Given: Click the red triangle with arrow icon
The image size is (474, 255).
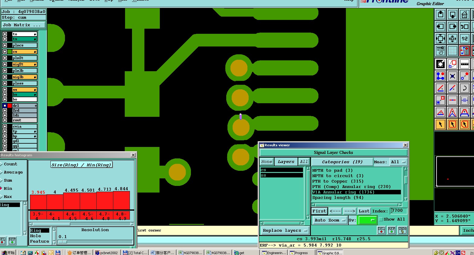Looking at the screenshot, I should coord(440,113).
